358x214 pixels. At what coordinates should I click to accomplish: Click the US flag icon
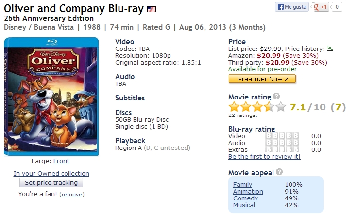(x=152, y=9)
